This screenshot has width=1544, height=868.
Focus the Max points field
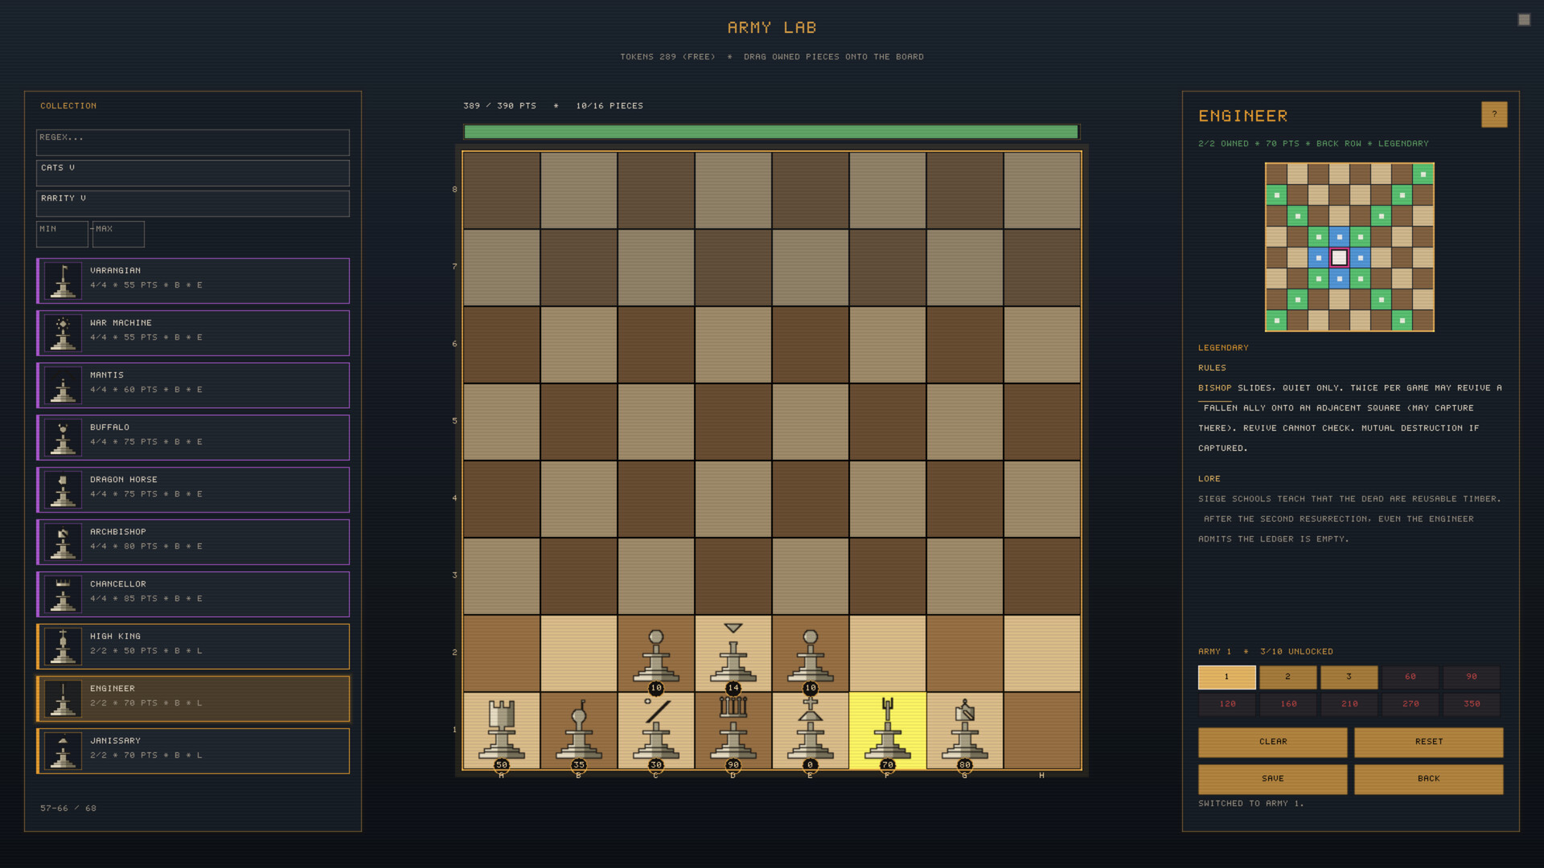pos(118,234)
